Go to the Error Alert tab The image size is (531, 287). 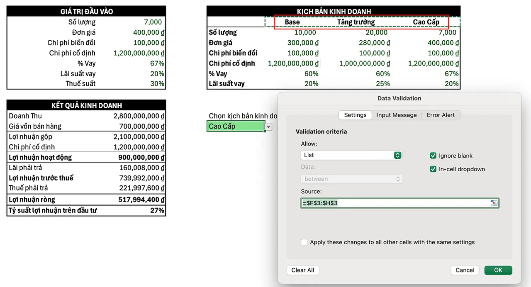click(441, 115)
